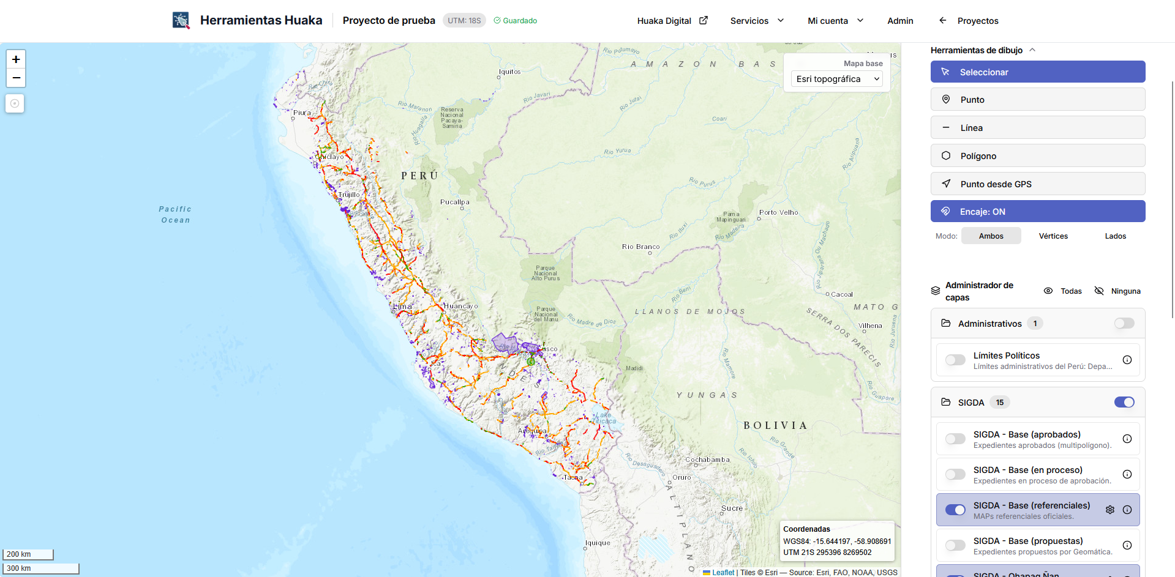Click the Herramientas Huaka logo icon

pyautogui.click(x=181, y=21)
